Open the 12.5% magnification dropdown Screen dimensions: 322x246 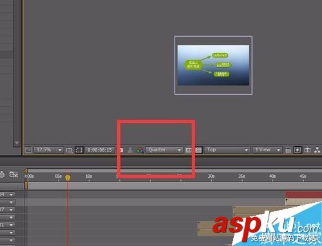pos(48,150)
